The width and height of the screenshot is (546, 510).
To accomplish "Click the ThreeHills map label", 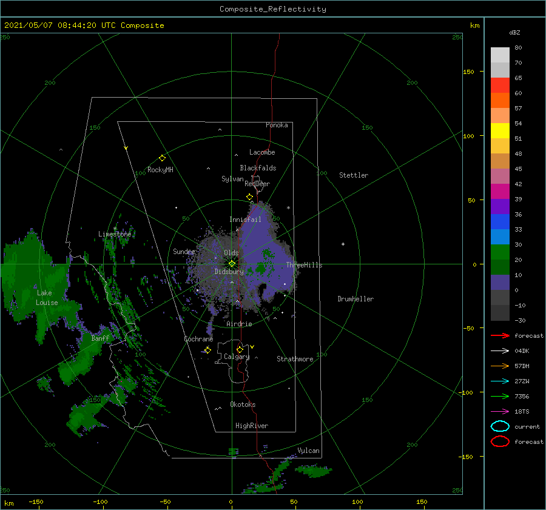I will pyautogui.click(x=305, y=265).
